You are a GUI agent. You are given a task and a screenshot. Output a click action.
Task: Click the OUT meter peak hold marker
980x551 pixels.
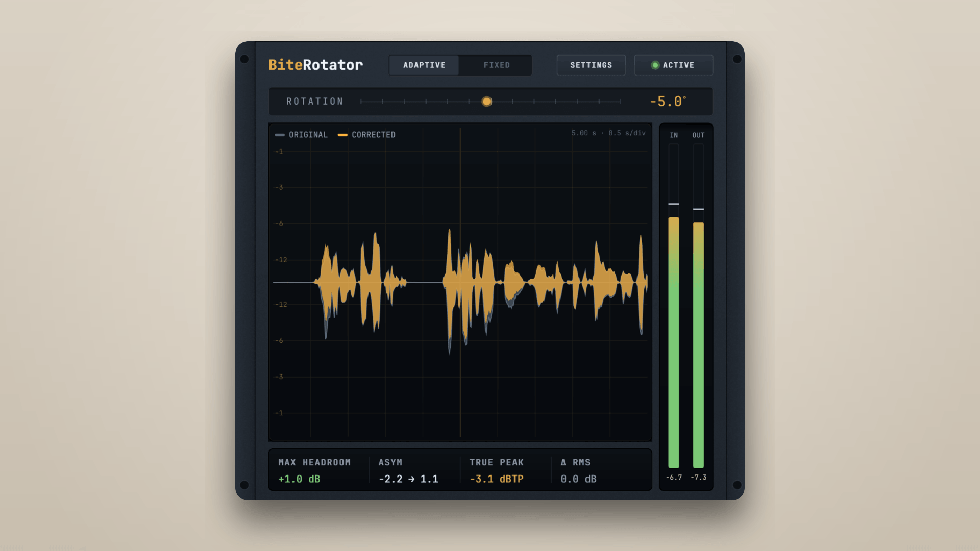[x=698, y=209]
